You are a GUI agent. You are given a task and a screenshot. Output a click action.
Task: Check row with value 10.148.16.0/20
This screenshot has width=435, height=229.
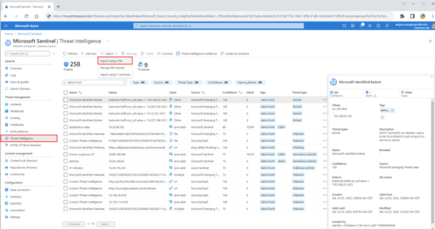(65, 195)
